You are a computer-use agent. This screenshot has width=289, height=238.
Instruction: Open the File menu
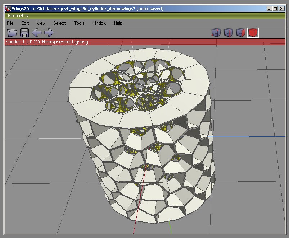pyautogui.click(x=10, y=23)
